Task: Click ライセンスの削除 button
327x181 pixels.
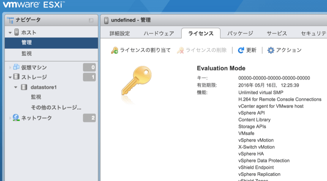Action: tap(202, 51)
